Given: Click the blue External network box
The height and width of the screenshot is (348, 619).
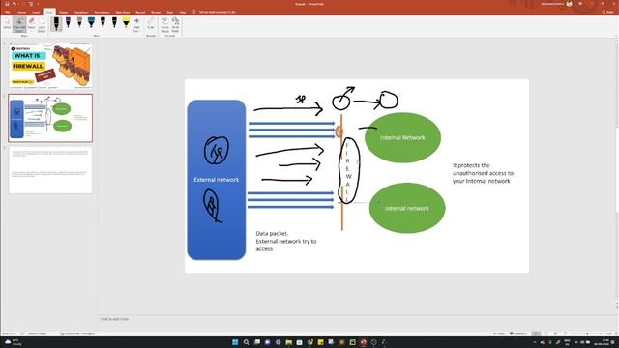Looking at the screenshot, I should coord(217,180).
